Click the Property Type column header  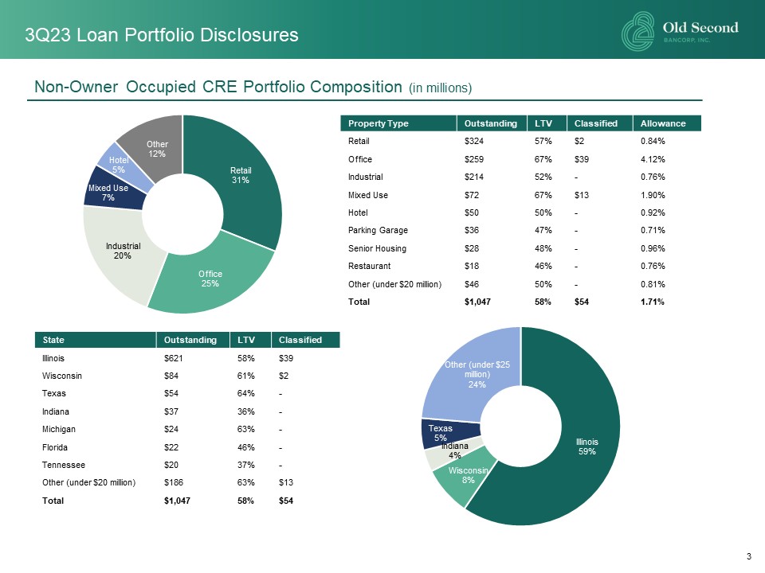[x=370, y=123]
